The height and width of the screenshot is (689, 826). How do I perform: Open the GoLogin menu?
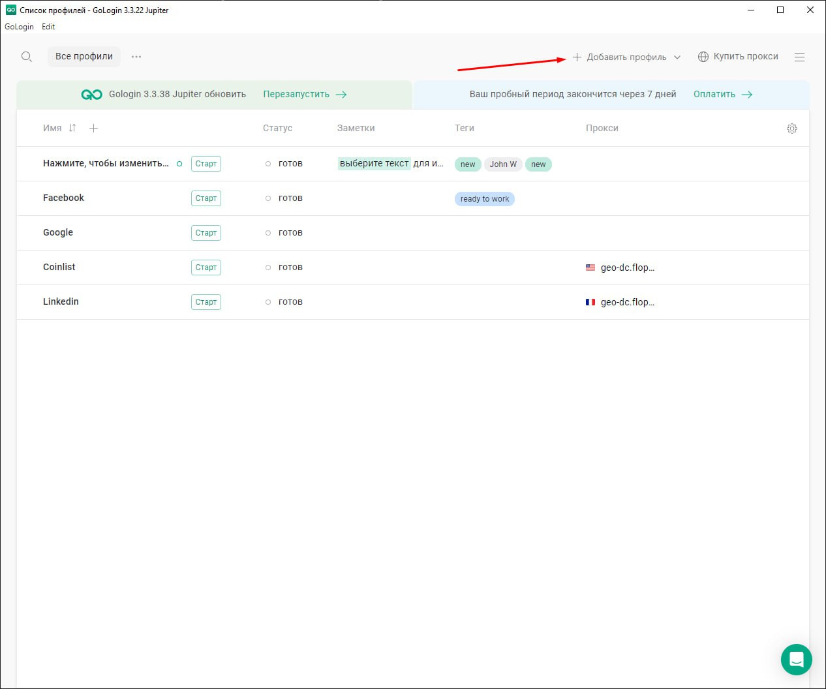(19, 27)
